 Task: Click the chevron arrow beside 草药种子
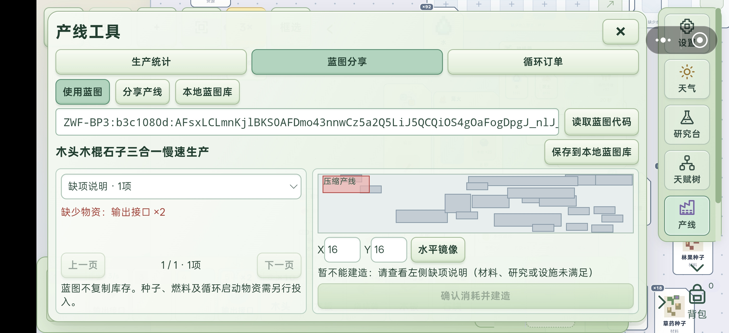coord(662,302)
